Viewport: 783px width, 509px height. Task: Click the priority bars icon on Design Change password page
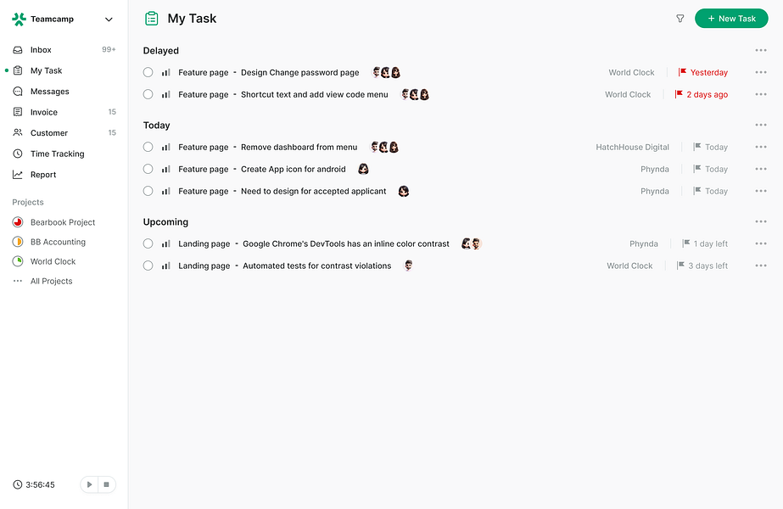[165, 72]
